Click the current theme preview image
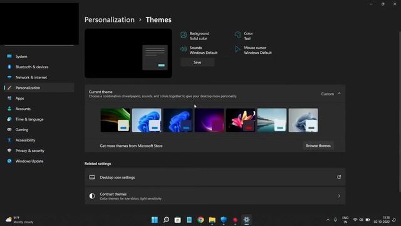This screenshot has width=401, height=226. click(128, 53)
